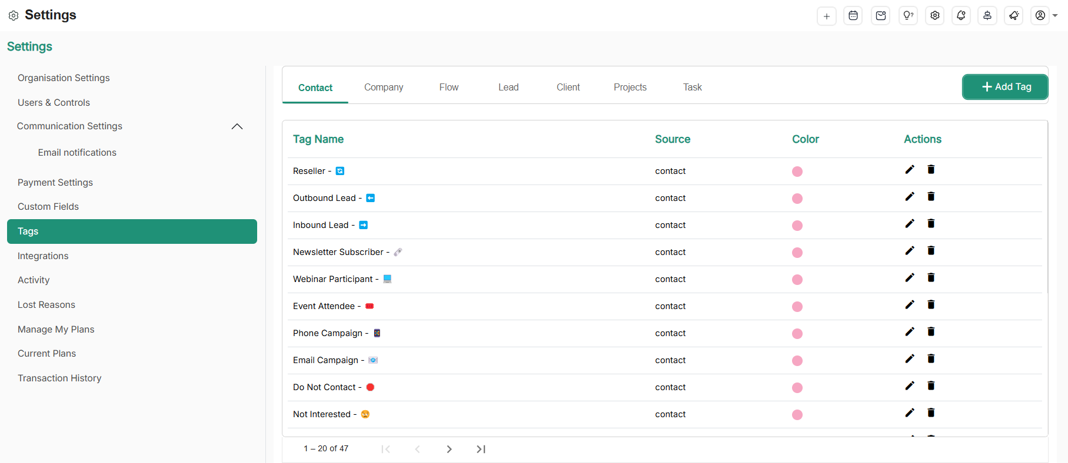
Task: Open Integrations in the settings sidebar
Action: [43, 256]
